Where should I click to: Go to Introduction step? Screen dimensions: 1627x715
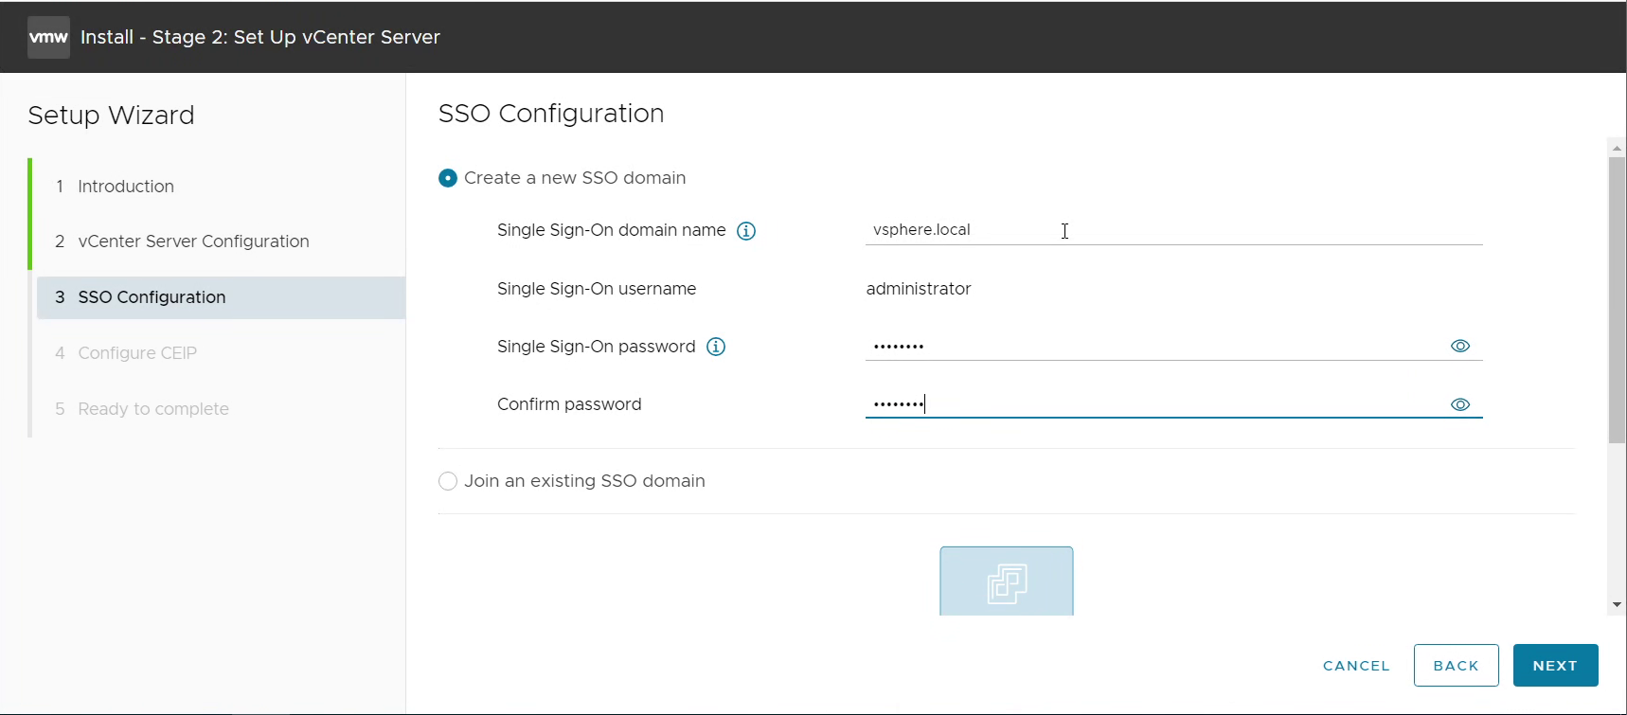point(126,187)
